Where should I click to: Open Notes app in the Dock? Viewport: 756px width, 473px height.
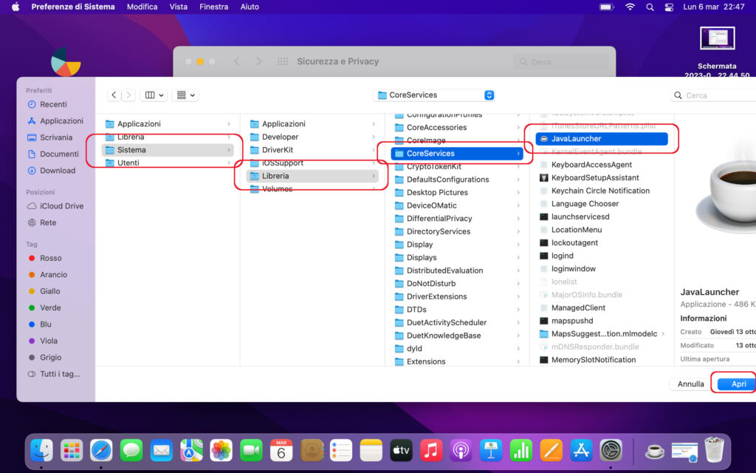pos(371,451)
